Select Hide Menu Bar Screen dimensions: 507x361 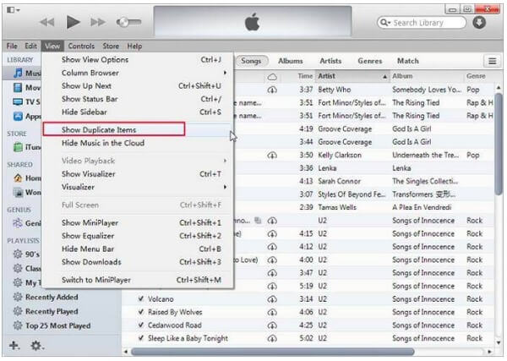[138, 249]
